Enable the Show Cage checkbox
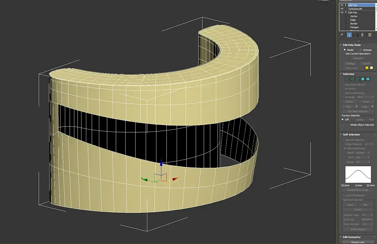377x244 pixels. pos(344,68)
